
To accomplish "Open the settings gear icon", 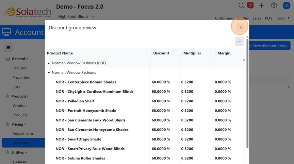I will pyautogui.click(x=274, y=6).
